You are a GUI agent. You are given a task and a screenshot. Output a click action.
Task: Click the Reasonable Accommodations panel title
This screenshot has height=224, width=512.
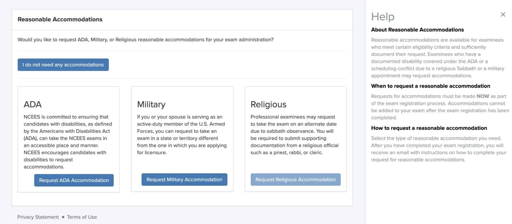60,19
